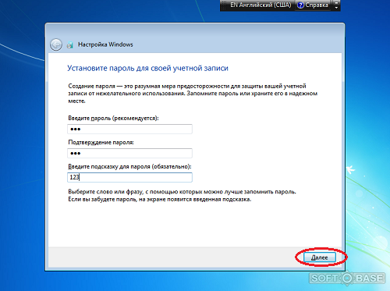
Task: Click label Введите подсказку для пароля (обязательно):
Action: pos(129,166)
